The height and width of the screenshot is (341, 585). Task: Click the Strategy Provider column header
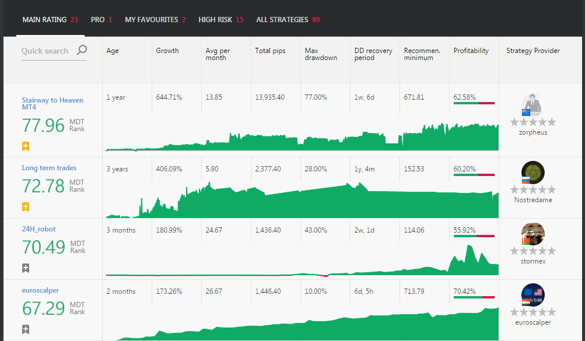pos(533,51)
